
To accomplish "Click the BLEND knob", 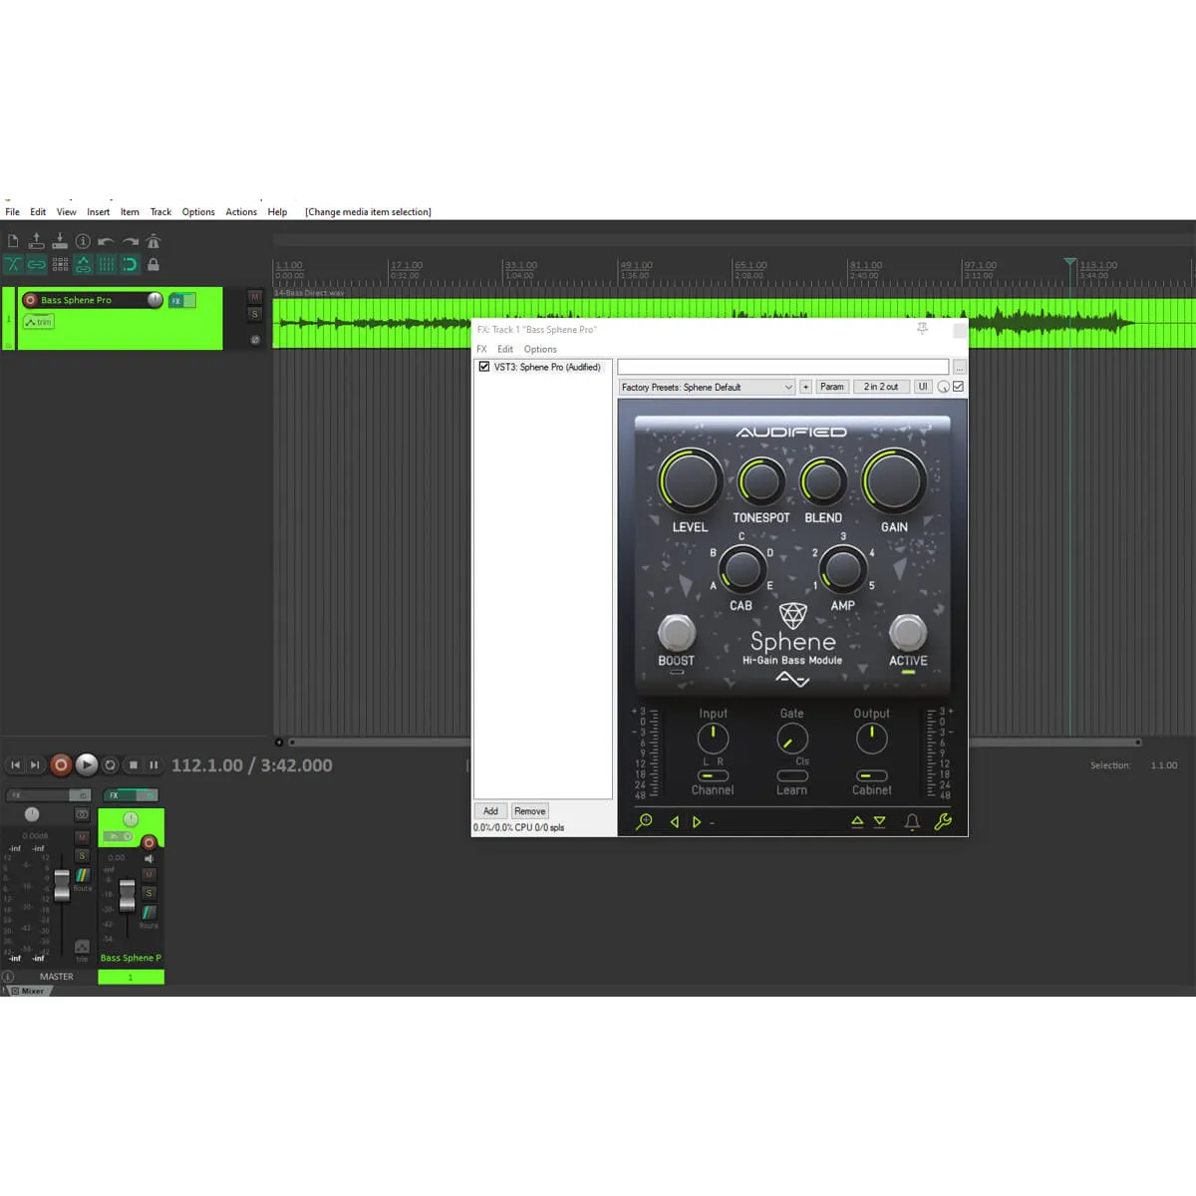I will (x=823, y=482).
